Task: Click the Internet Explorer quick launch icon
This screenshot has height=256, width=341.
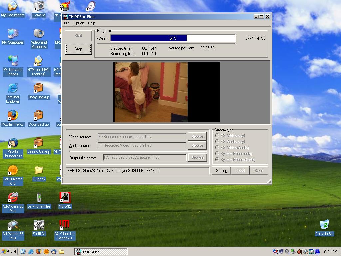Action: tap(31, 252)
